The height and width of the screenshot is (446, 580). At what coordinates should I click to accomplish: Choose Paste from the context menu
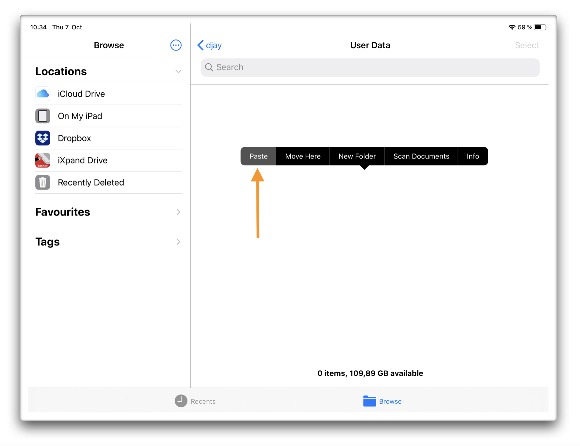tap(258, 156)
